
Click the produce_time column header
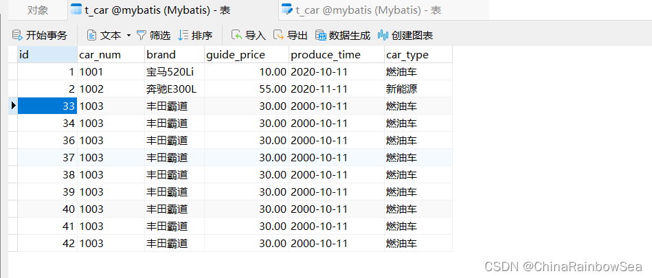click(337, 54)
